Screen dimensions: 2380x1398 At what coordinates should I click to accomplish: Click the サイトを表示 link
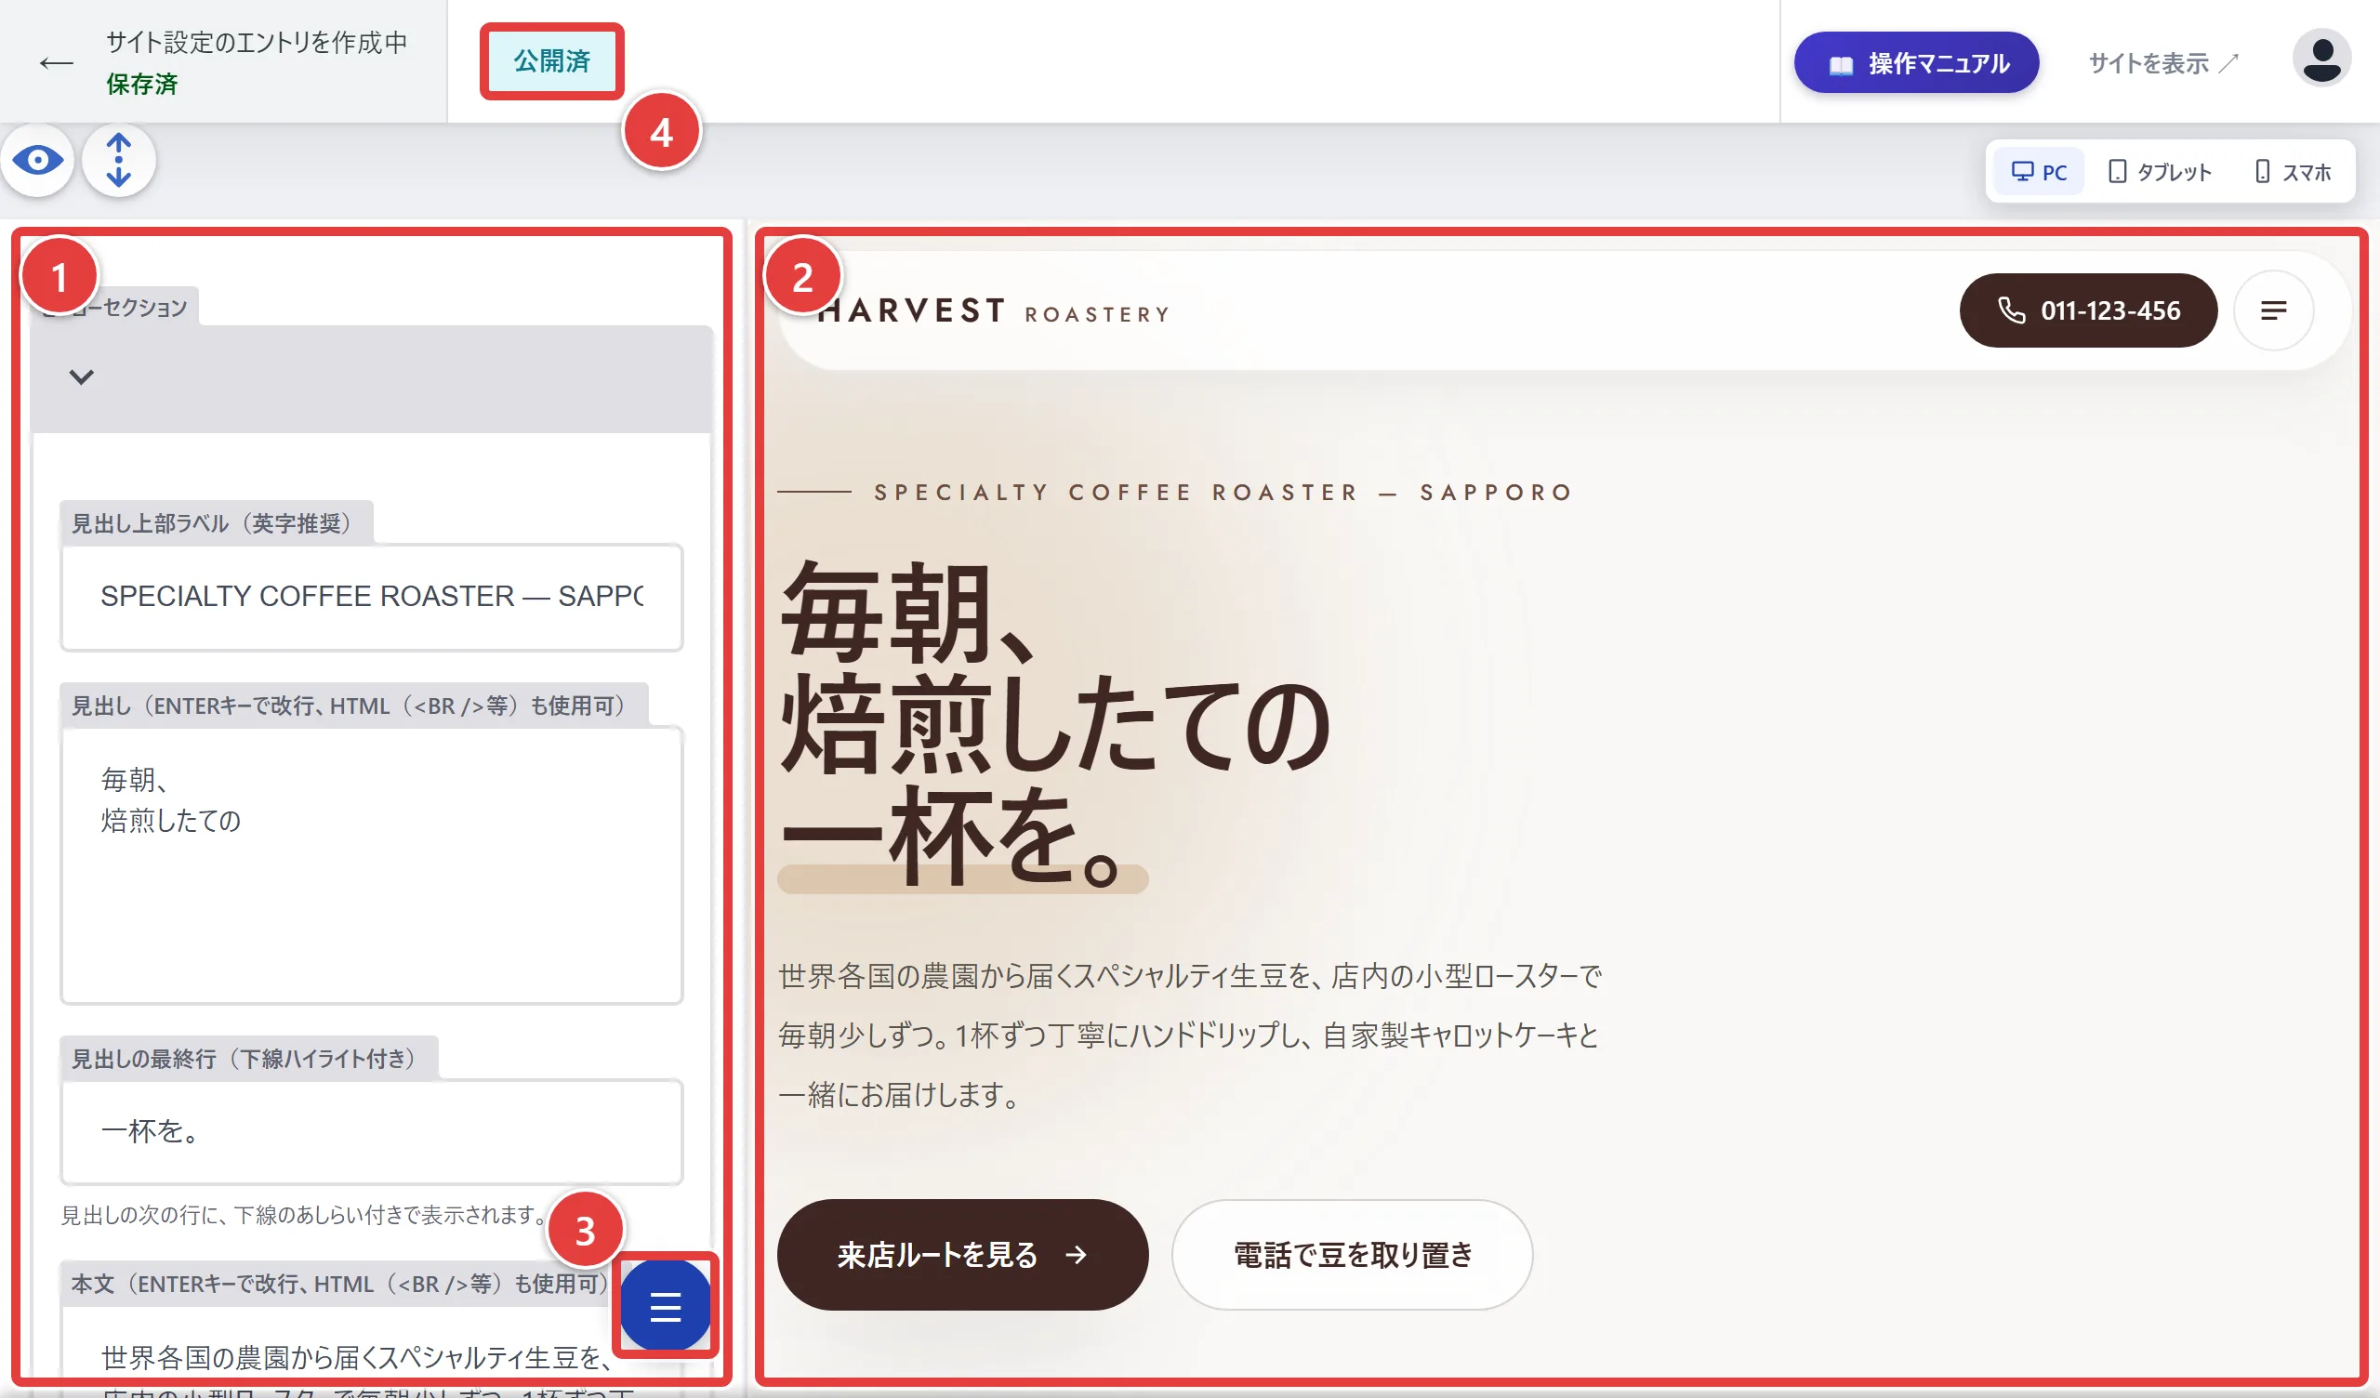[2162, 63]
